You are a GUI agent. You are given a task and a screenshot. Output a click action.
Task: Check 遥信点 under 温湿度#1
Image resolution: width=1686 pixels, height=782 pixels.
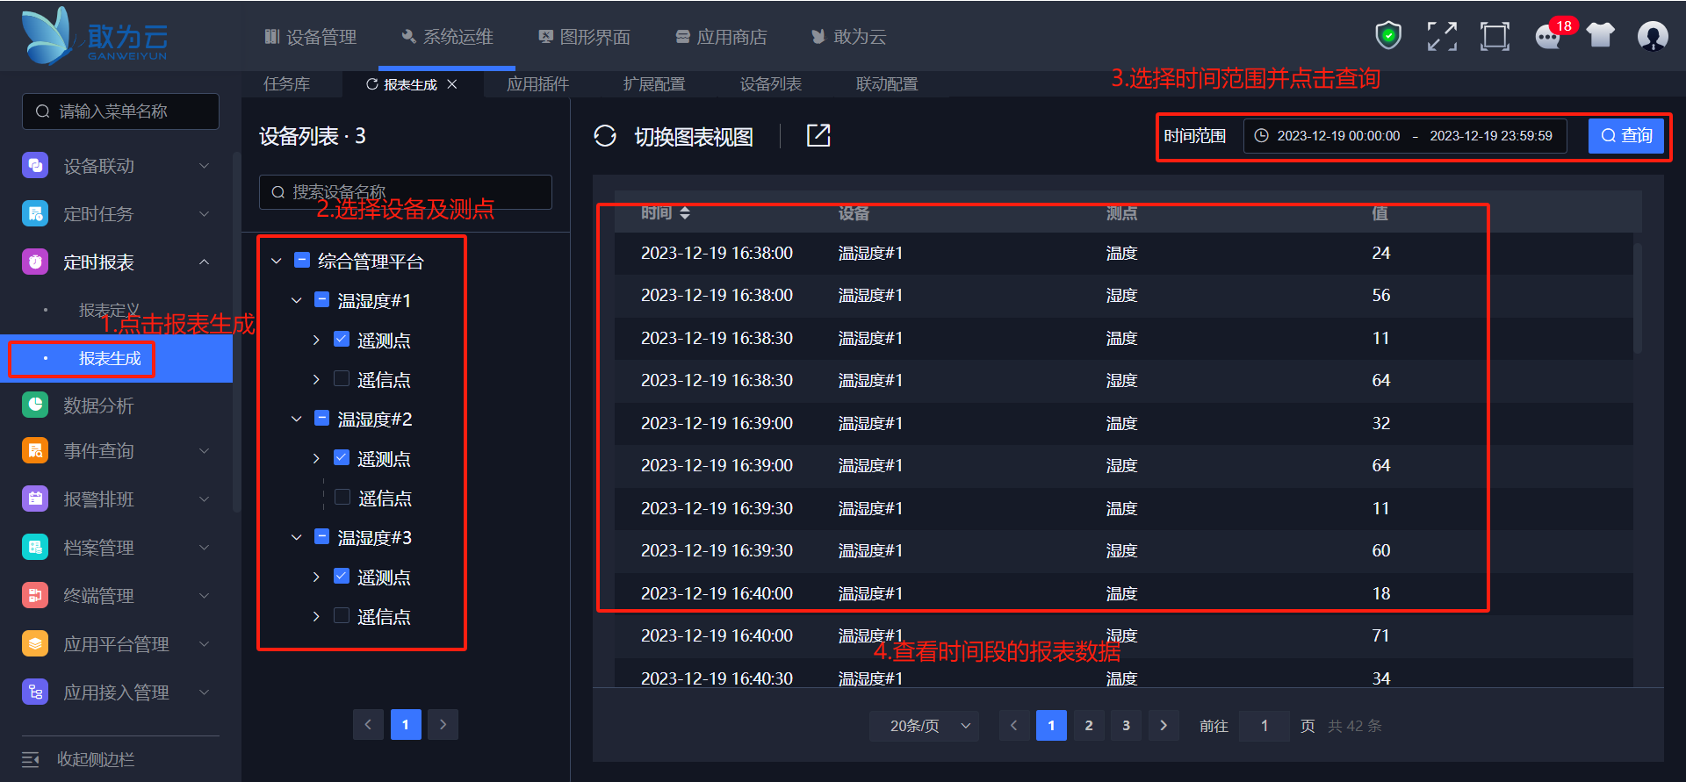(342, 379)
